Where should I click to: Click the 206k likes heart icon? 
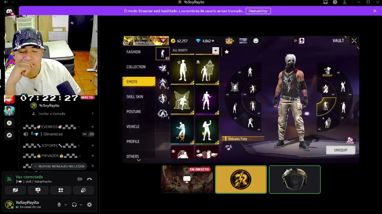350,140
